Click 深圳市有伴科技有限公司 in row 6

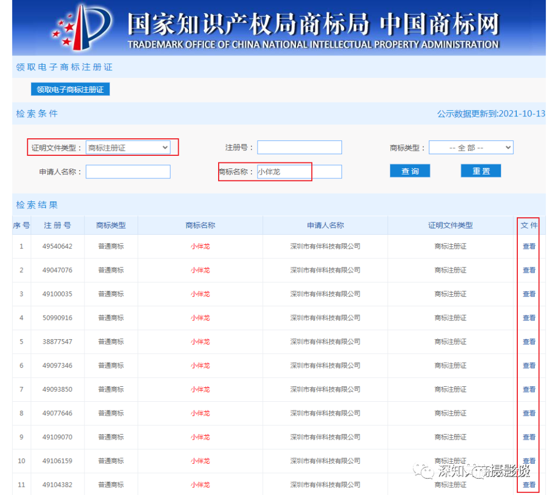(x=326, y=365)
